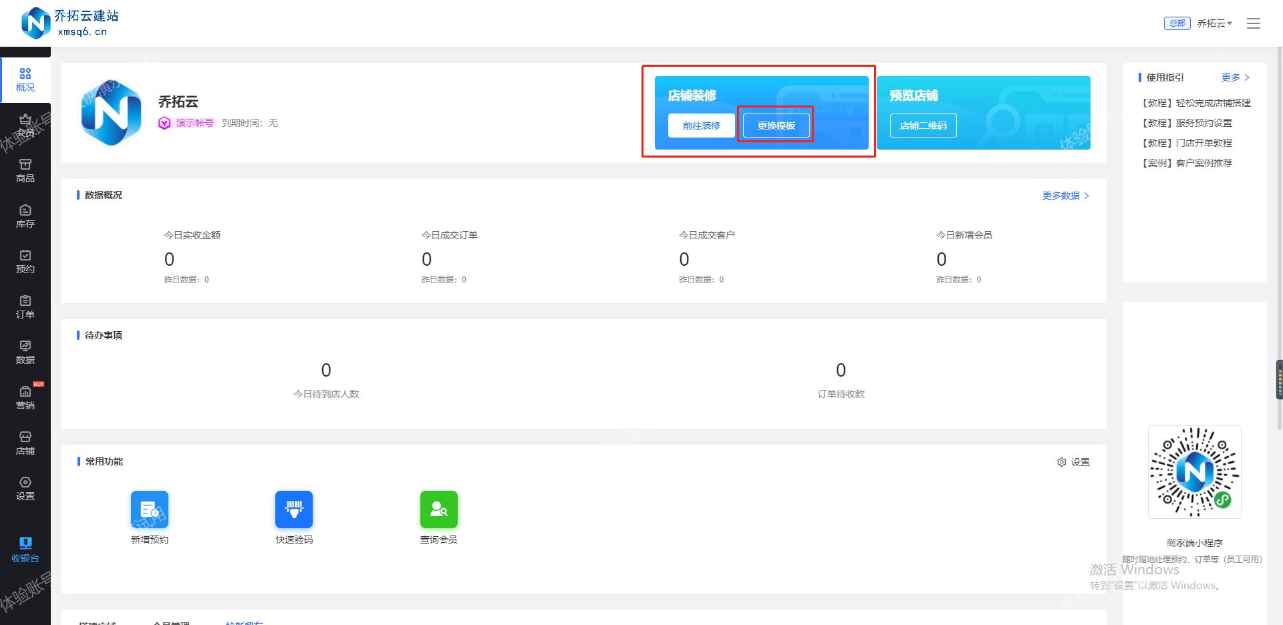Open tutorial link 轻松完成店铺搭建
Screen dimensions: 1283x625
click(1195, 103)
